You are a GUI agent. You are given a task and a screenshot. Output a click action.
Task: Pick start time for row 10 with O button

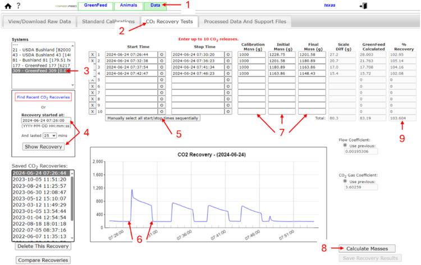[162, 111]
